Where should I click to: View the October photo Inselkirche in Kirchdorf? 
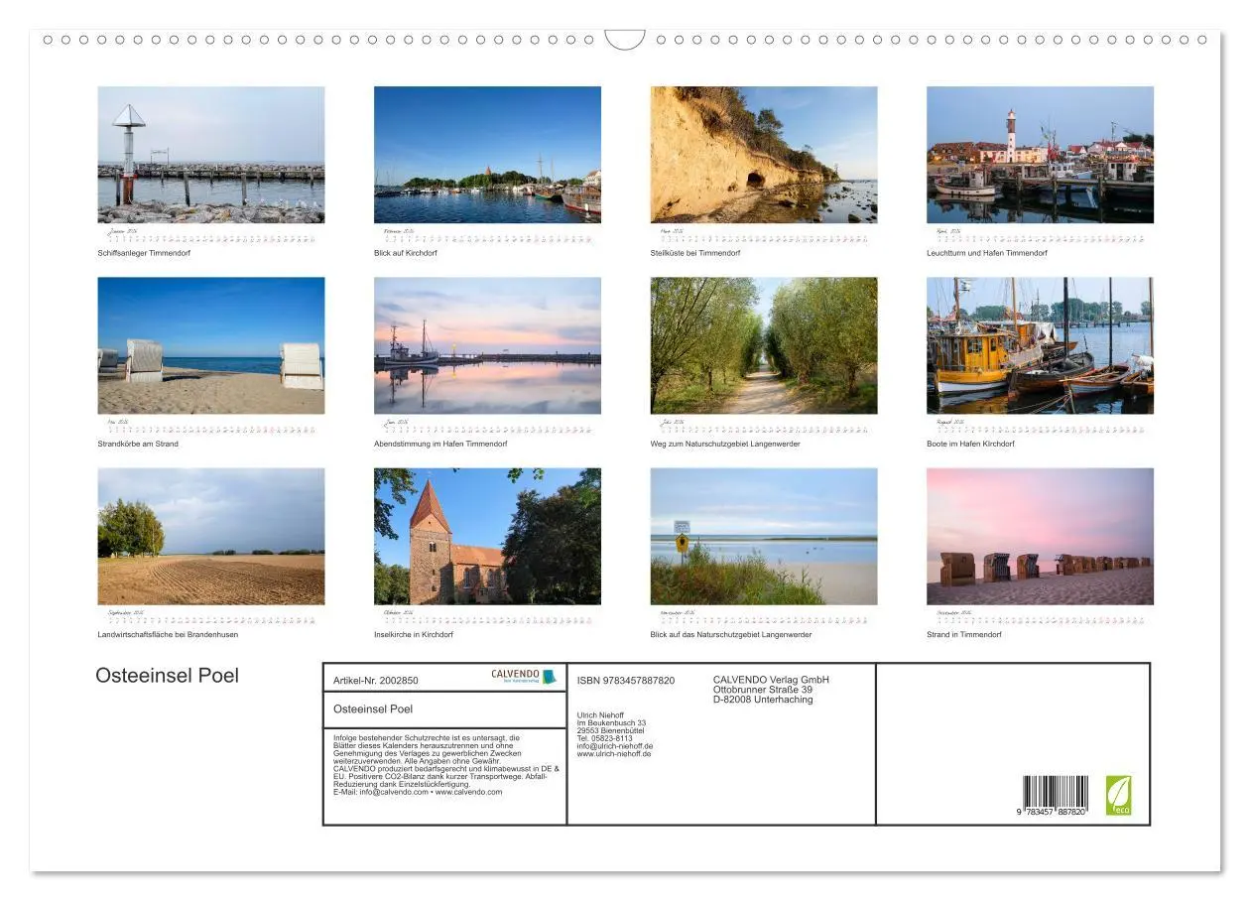(x=488, y=536)
